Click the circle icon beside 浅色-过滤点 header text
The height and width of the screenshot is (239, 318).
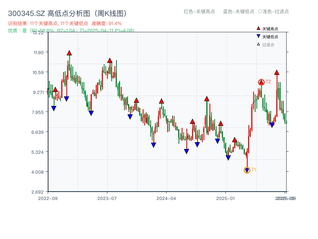(260, 12)
